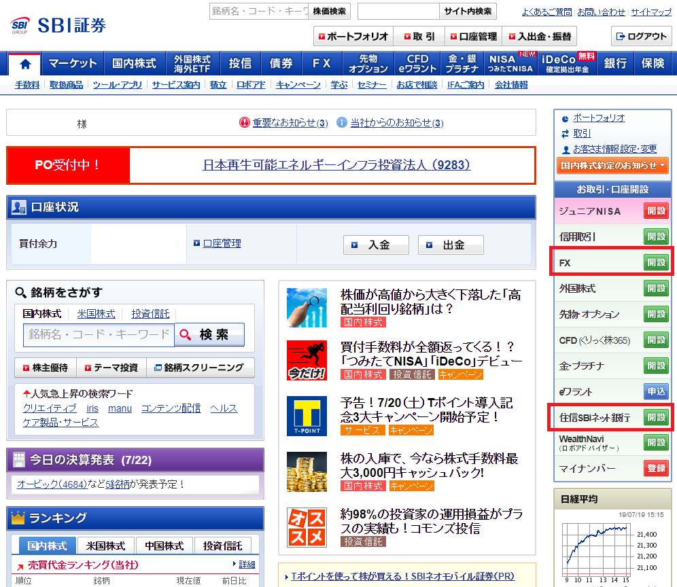Screen dimensions: 677x587
Task: Open the 今だけ! running man thumbnail
Action: [x=307, y=360]
